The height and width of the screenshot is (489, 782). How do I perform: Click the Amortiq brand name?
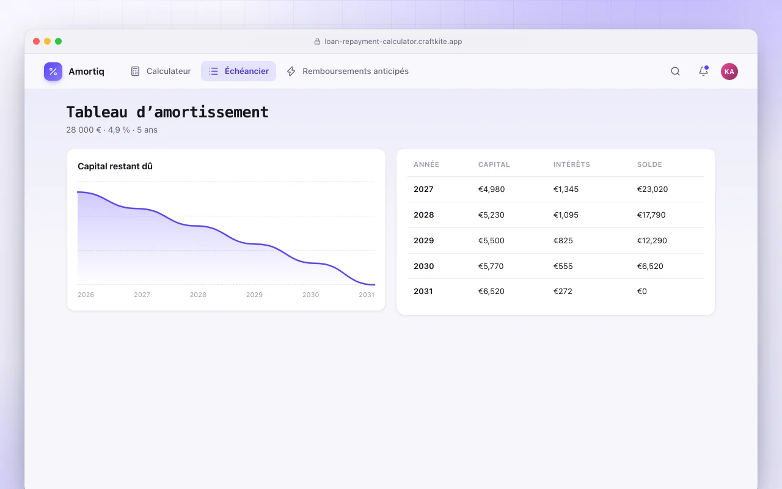[x=86, y=72]
